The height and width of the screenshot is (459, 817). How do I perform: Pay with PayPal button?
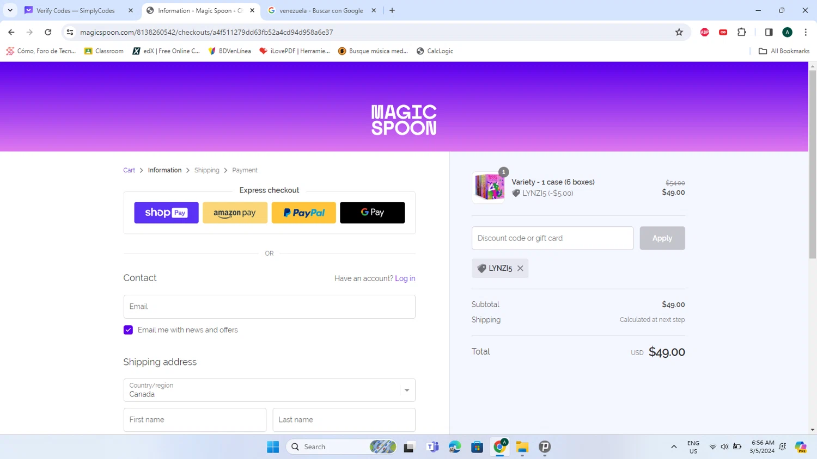[304, 213]
